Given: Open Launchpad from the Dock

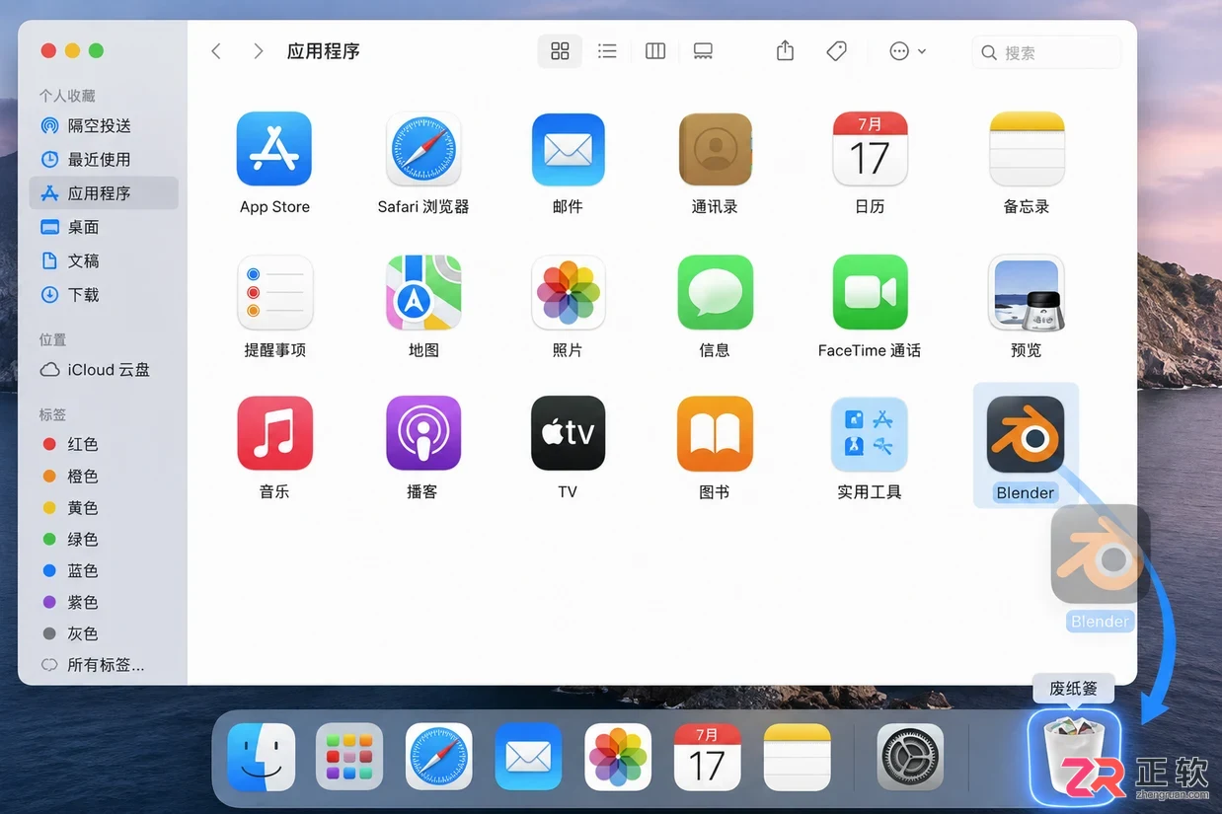Looking at the screenshot, I should click(349, 757).
